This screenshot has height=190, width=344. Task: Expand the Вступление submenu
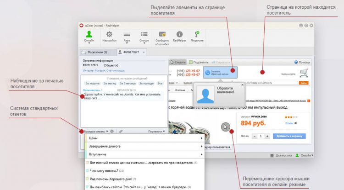pos(144,154)
